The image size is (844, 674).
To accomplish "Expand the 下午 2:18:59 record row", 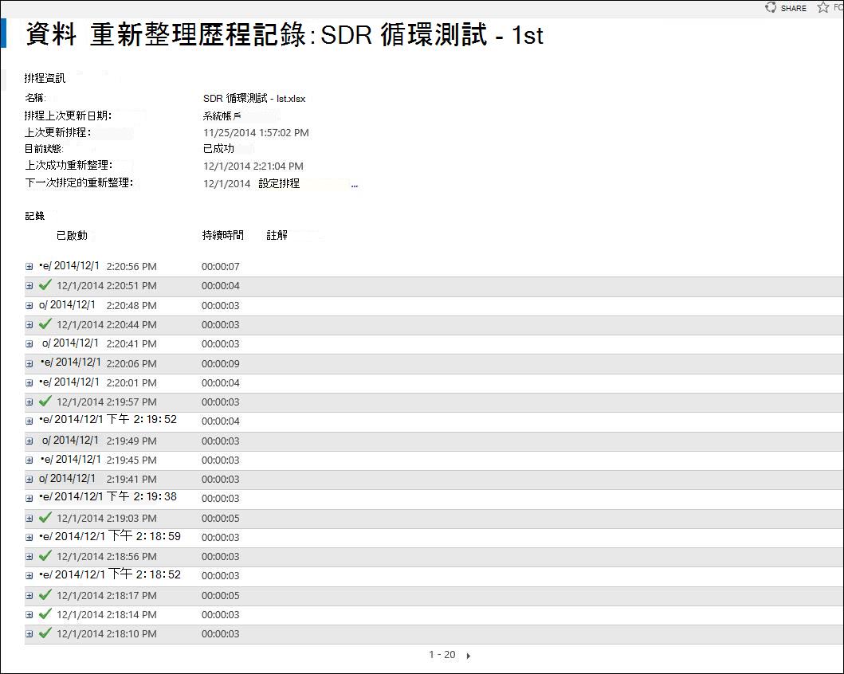I will click(x=29, y=538).
